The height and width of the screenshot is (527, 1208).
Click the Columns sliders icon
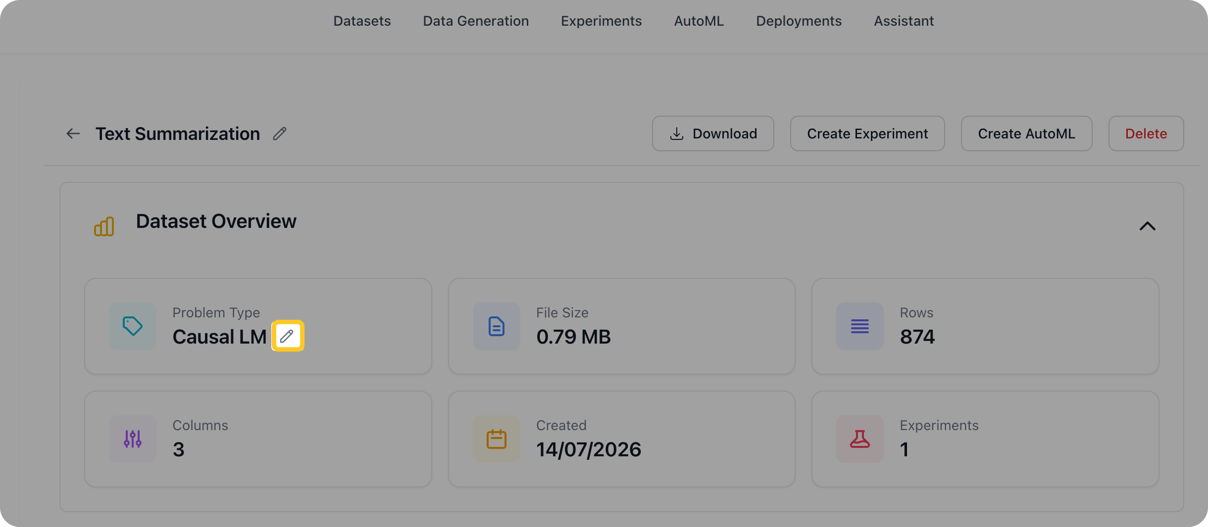133,439
